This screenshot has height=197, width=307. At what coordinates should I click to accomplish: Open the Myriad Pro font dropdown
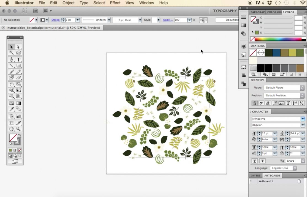(303, 119)
